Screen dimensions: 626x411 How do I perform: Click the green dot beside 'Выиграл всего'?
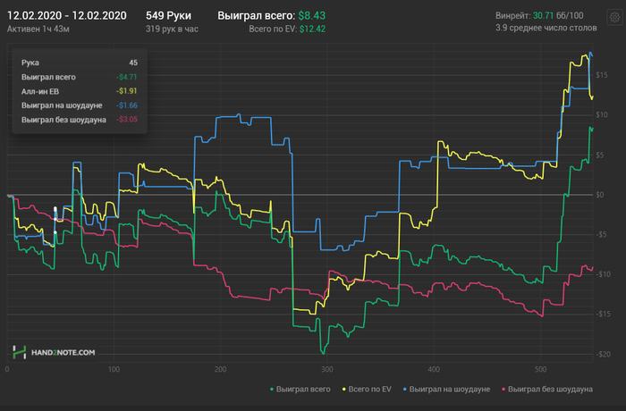[272, 390]
